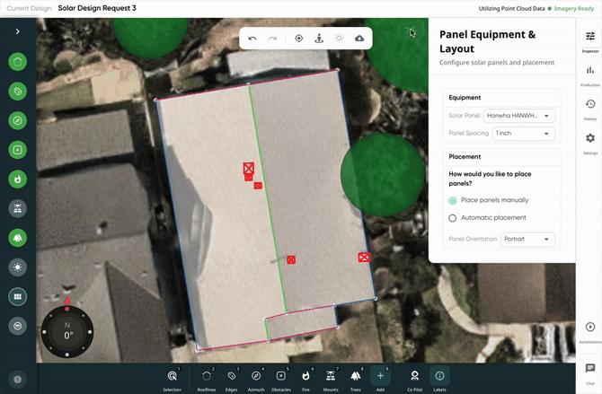This screenshot has height=394, width=602.
Task: Activate the Obstacles tool
Action: coord(281,377)
